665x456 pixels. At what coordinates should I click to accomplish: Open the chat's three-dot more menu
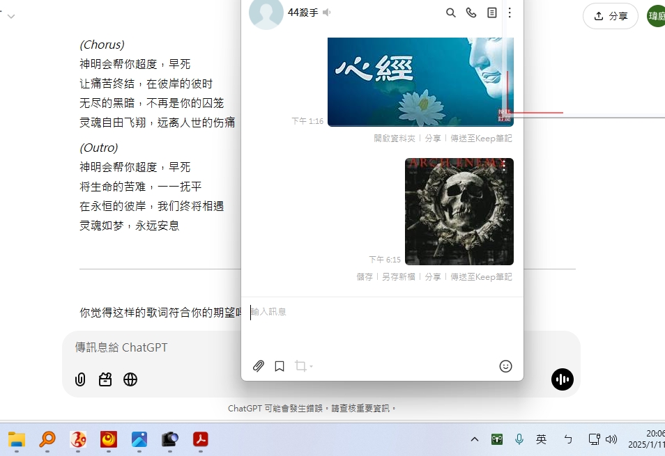510,13
